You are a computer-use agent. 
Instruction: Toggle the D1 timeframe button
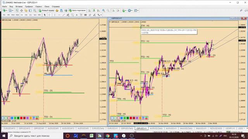[x=31, y=15]
